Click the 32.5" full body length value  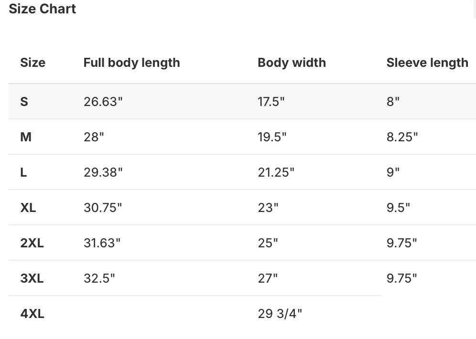(x=99, y=278)
